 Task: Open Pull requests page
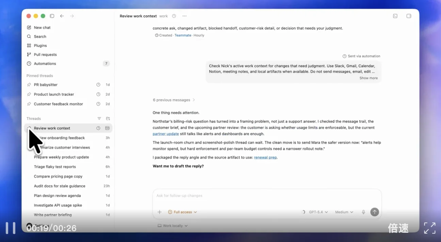pos(45,54)
